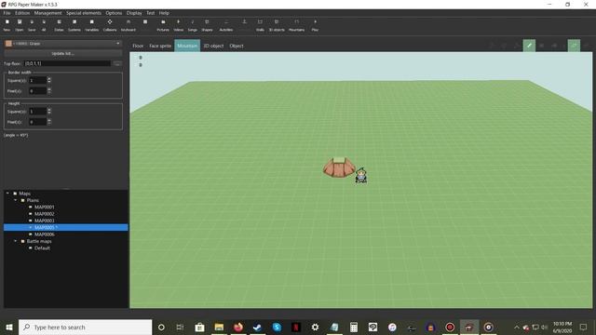Screen dimensions: 596x335
Task: Open Steam from the taskbar
Action: [257, 327]
